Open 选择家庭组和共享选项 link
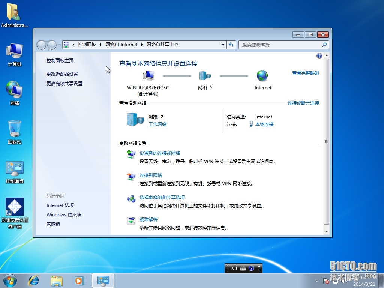The image size is (384, 288). [162, 197]
